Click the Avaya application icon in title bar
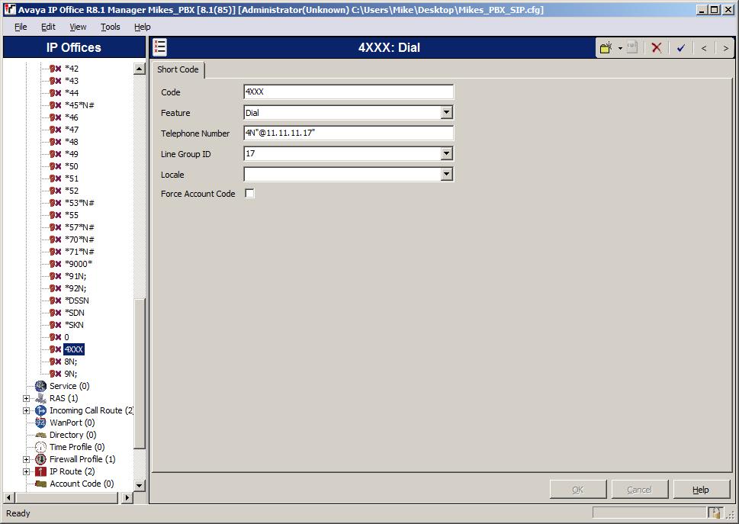This screenshot has height=524, width=739. (9, 9)
